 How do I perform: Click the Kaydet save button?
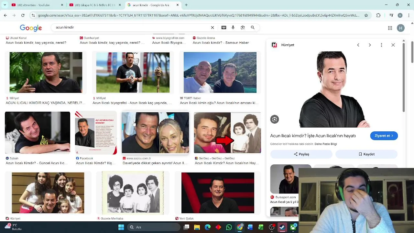coord(366,154)
